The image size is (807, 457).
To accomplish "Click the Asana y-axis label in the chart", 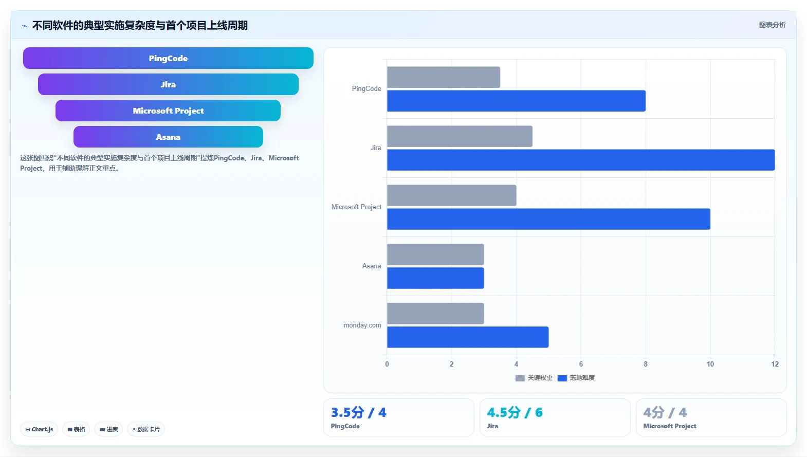I will point(372,266).
